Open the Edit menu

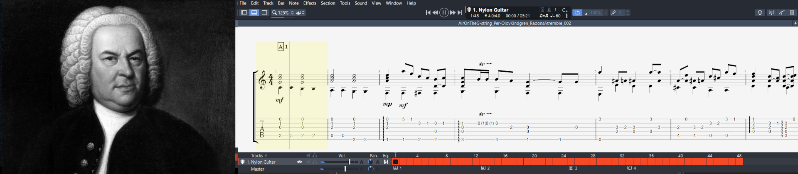click(x=255, y=3)
